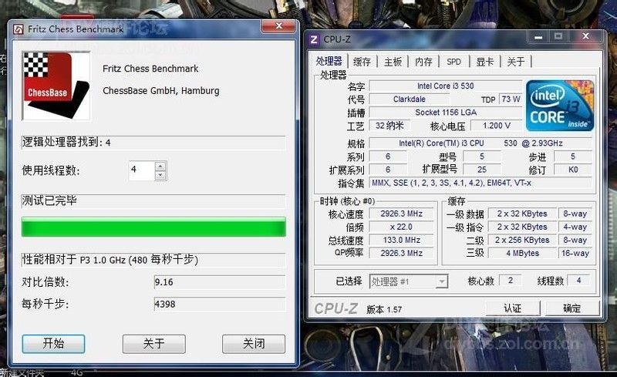This screenshot has width=617, height=377.
Task: Open the 处理器 #1 selection dropdown
Action: click(x=409, y=281)
